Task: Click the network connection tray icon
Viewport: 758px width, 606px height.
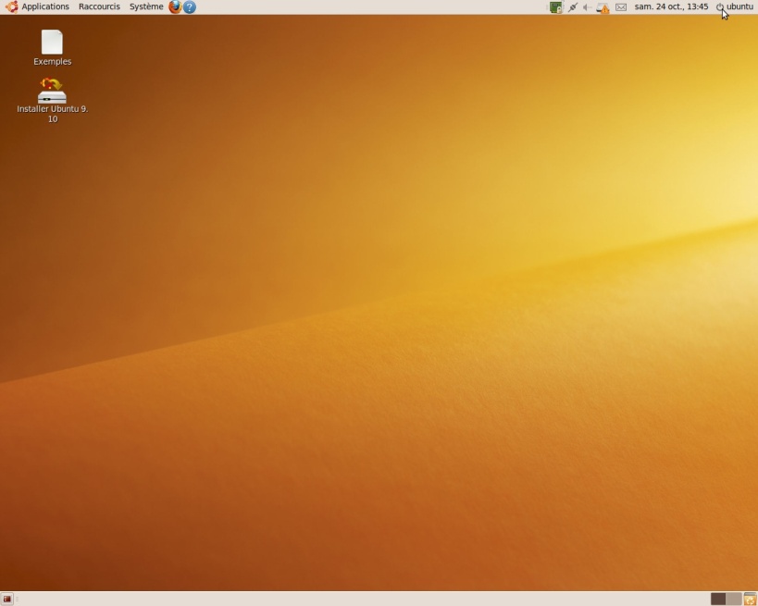Action: coord(572,7)
